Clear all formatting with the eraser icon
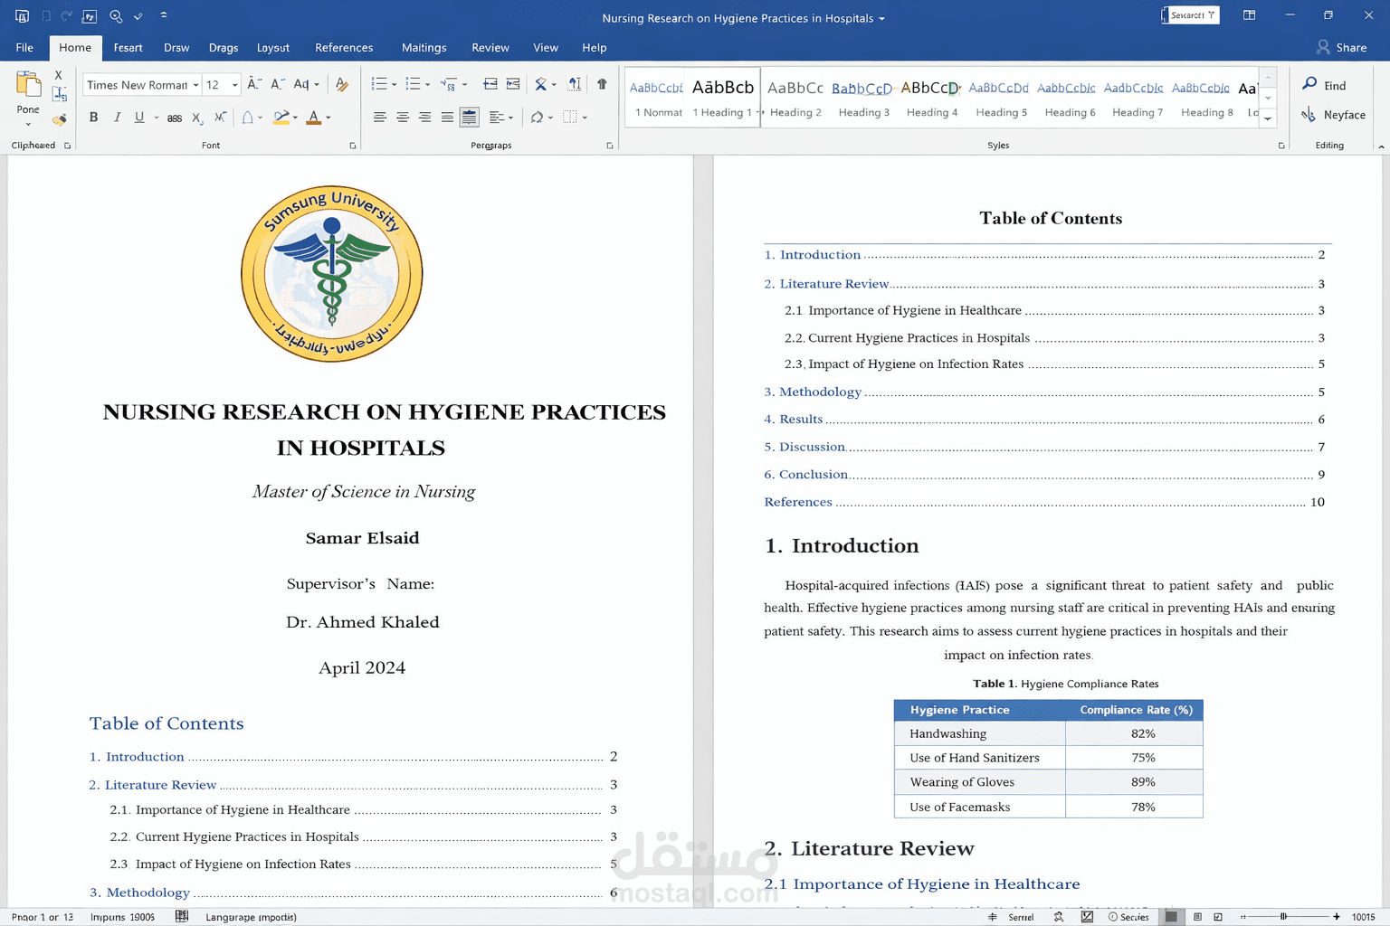1390x926 pixels. pos(342,85)
